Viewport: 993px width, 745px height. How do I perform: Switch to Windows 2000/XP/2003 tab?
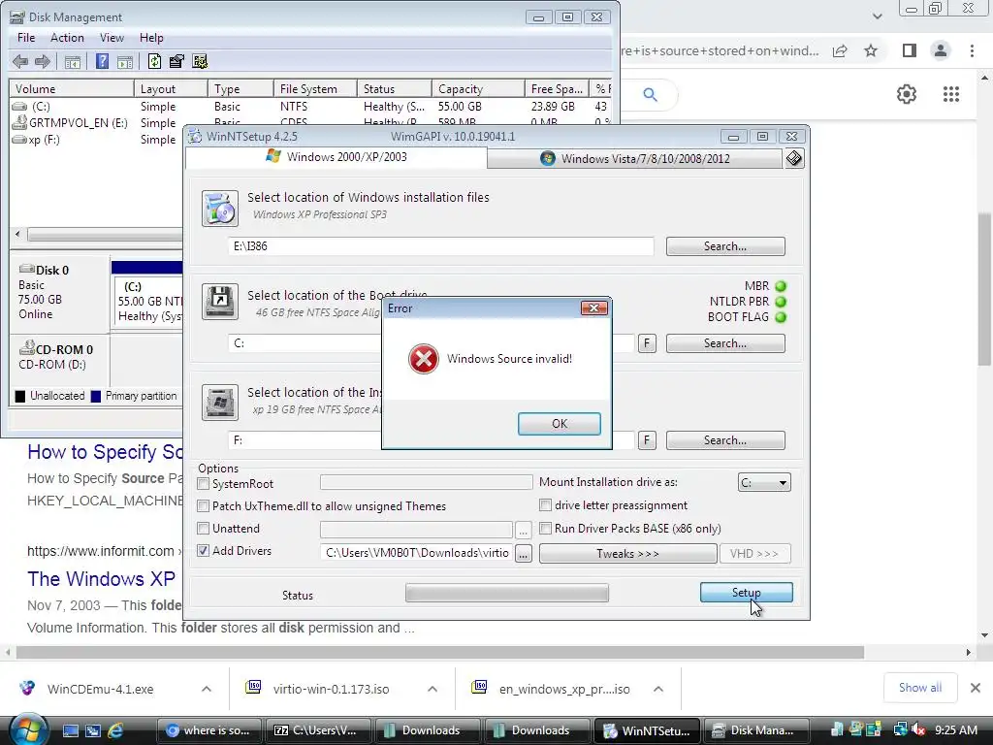[336, 157]
